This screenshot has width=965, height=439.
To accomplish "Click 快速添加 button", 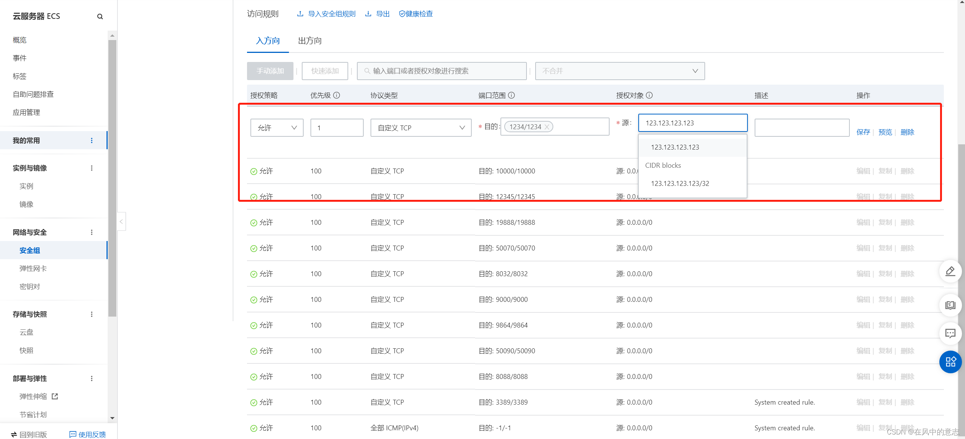I will (325, 71).
